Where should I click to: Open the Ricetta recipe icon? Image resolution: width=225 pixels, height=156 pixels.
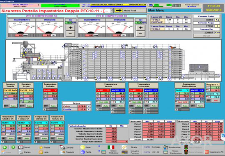pos(124,147)
